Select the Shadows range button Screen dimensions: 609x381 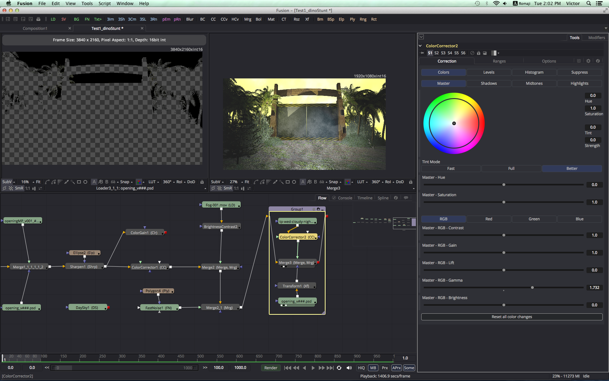[489, 84]
